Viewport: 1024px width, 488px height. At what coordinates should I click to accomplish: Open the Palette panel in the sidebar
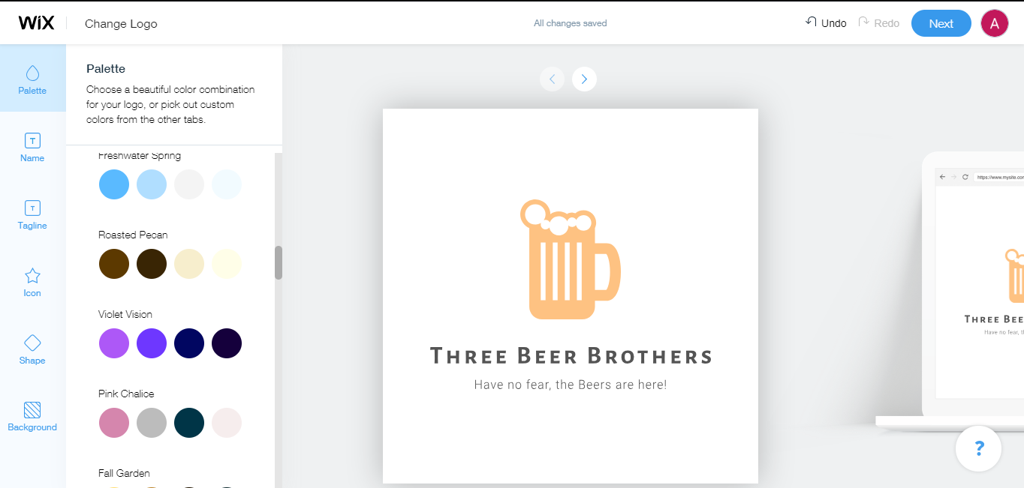pyautogui.click(x=32, y=79)
